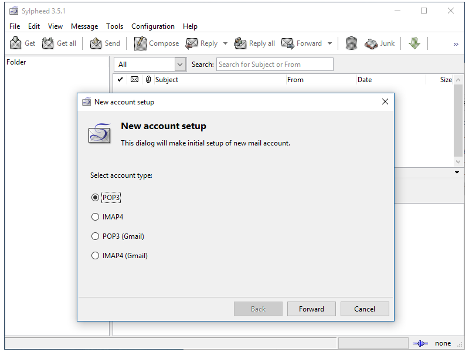Choose the IMAP4 (Gmail) radio button

96,256
